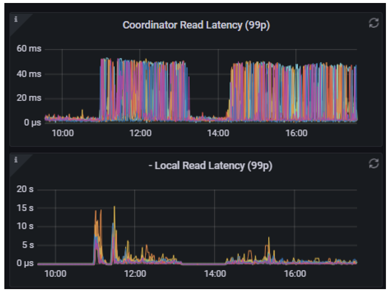Click the refresh icon on Local Read Latency panel
Image resolution: width=387 pixels, height=291 pixels.
(x=373, y=163)
